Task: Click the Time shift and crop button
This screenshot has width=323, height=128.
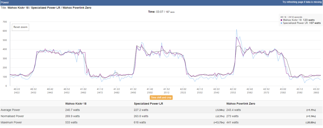Action: pyautogui.click(x=161, y=97)
